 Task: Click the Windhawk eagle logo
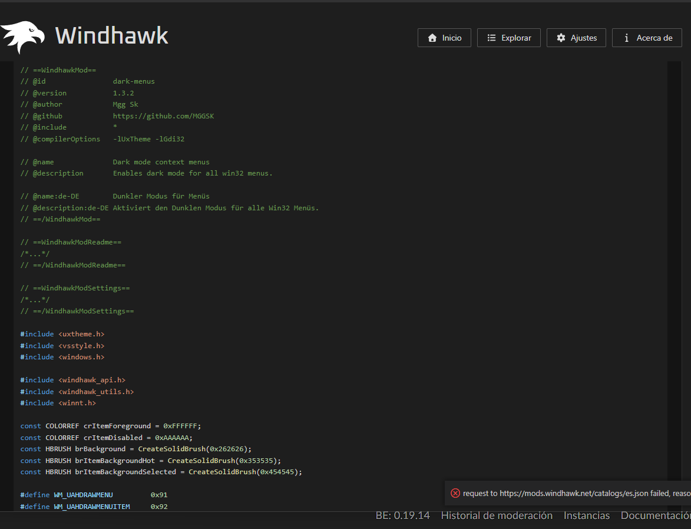click(22, 37)
